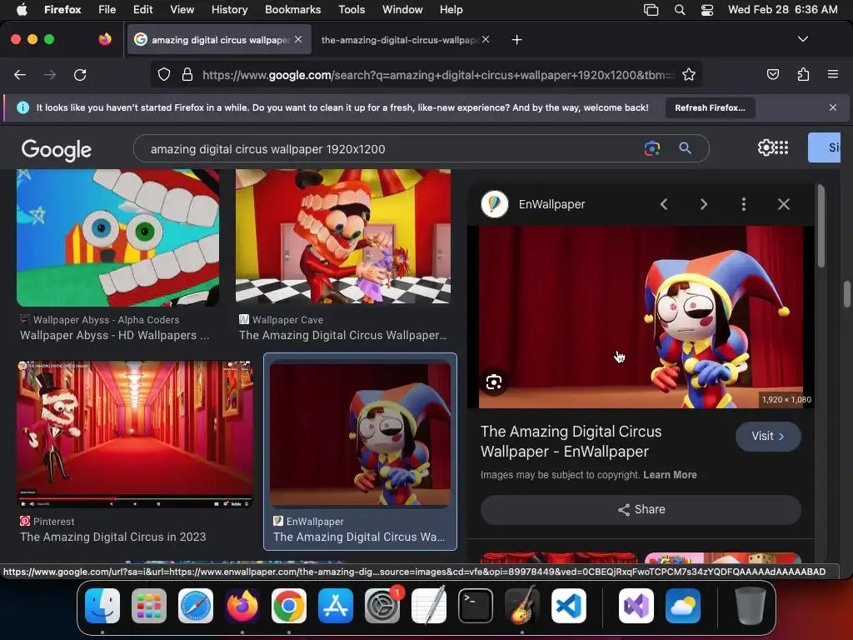Launch Safari from the Dock
This screenshot has width=853, height=640.
tap(196, 606)
